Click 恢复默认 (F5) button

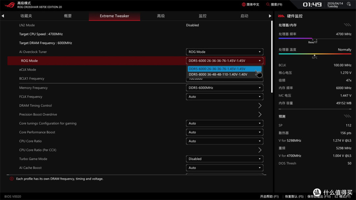click(x=294, y=197)
